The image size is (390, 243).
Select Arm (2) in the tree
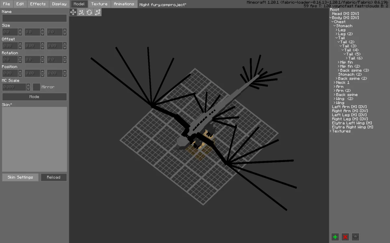point(344,91)
